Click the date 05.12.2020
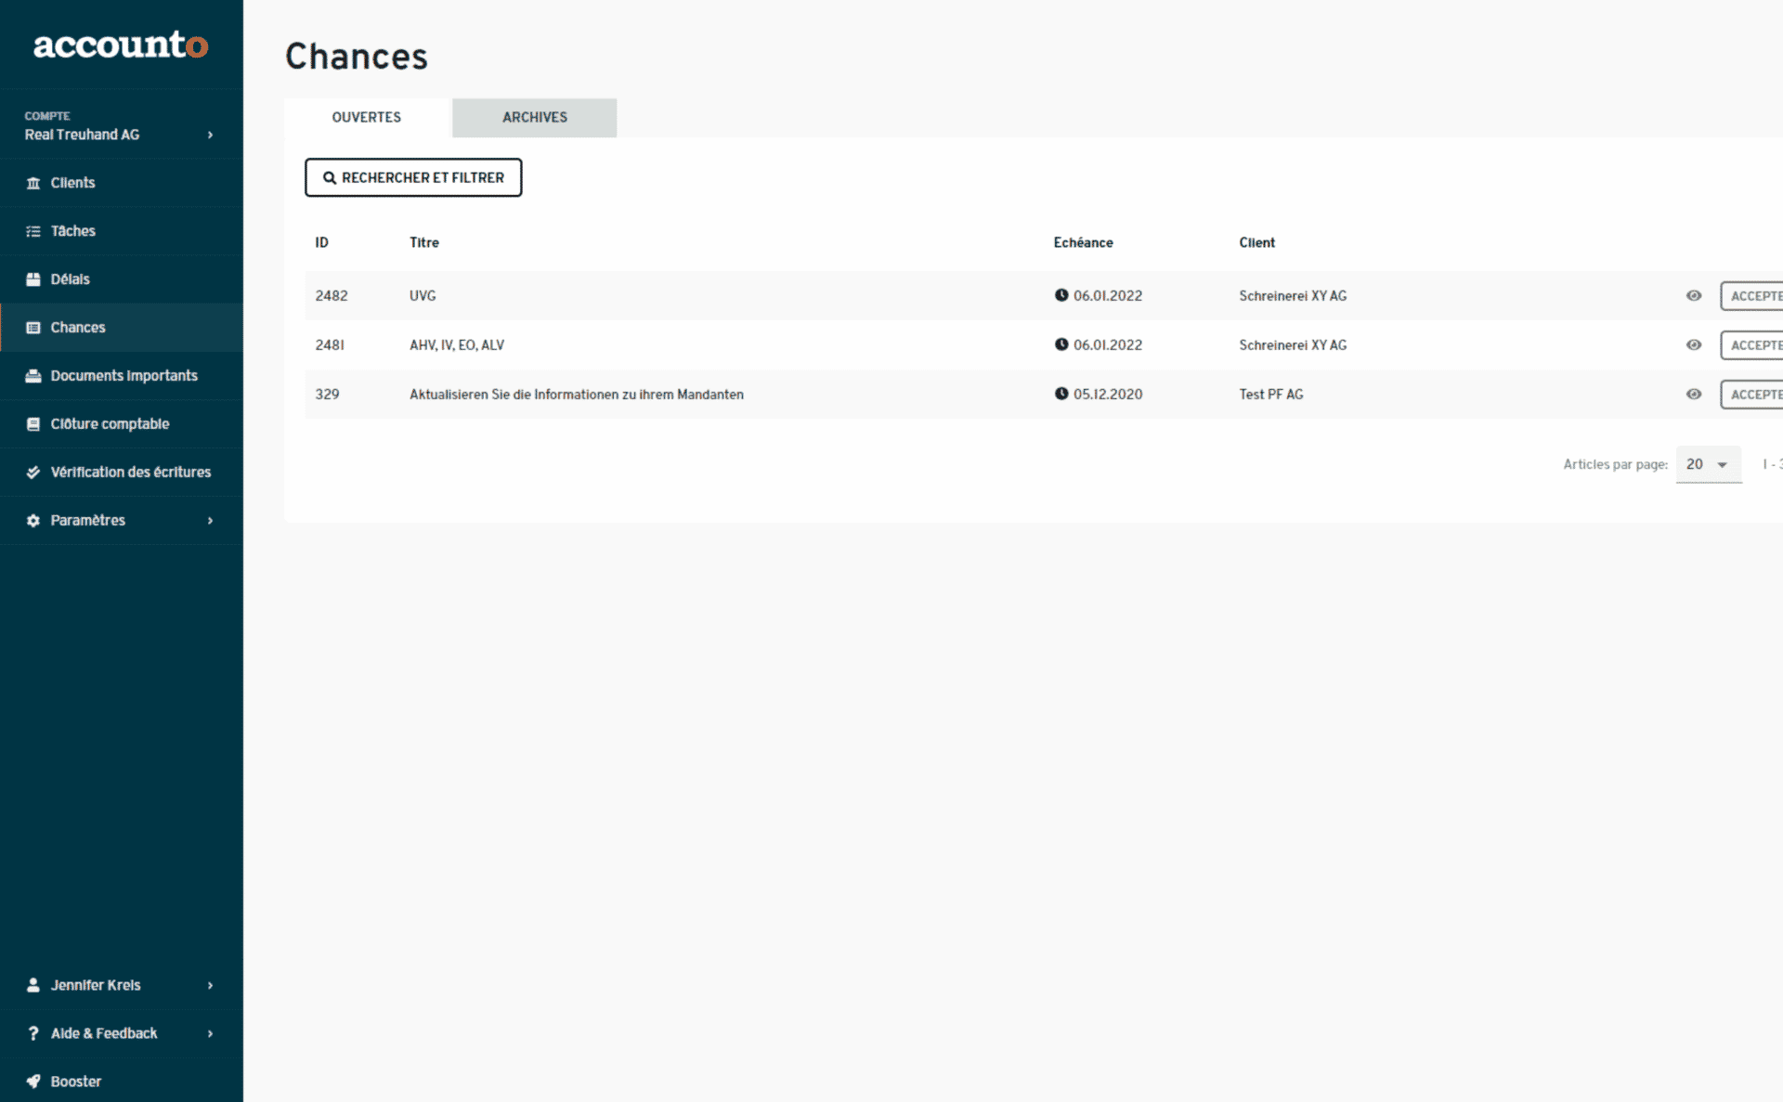This screenshot has width=1783, height=1102. pyautogui.click(x=1108, y=394)
